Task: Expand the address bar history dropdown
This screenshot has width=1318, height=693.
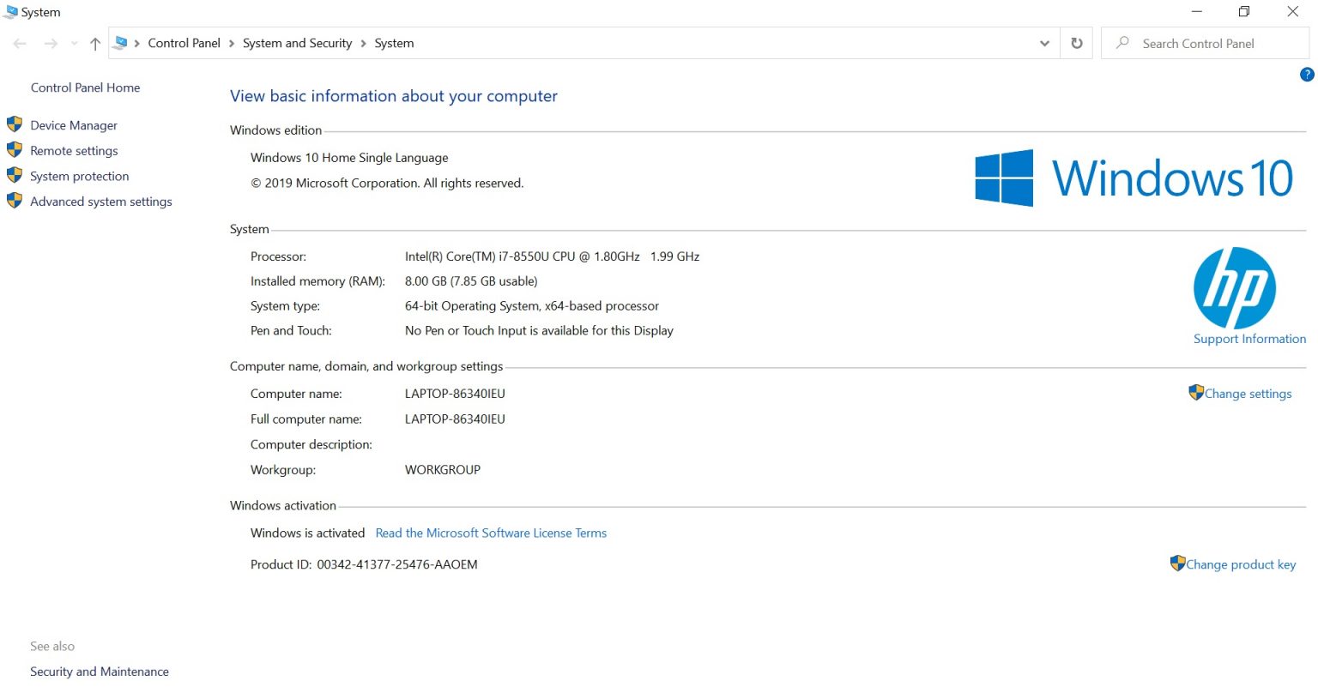Action: (x=1044, y=44)
